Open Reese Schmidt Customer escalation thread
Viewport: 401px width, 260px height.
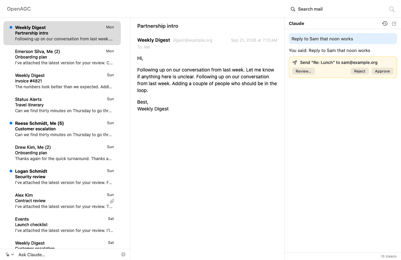(x=62, y=129)
